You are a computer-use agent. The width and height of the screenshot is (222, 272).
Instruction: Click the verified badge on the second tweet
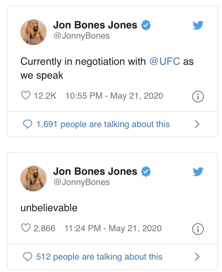click(146, 172)
